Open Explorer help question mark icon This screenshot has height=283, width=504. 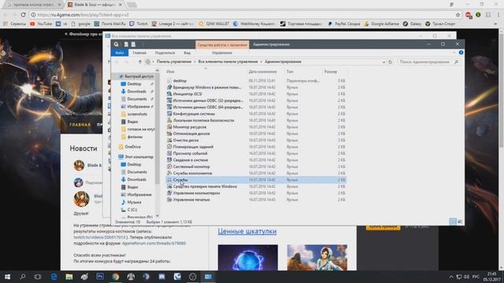tap(461, 53)
